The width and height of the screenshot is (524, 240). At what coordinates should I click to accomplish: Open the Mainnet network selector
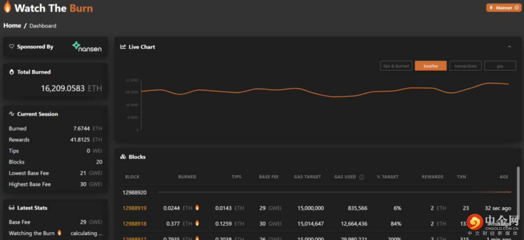pos(504,8)
